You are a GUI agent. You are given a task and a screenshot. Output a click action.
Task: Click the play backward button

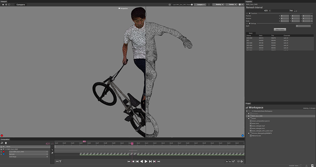[142, 161]
